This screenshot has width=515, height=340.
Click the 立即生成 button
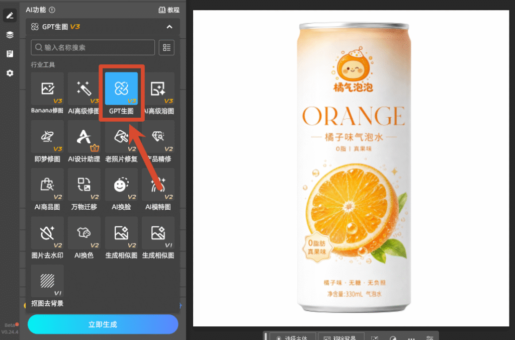point(103,324)
